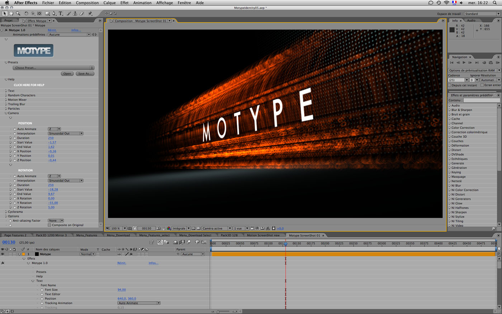
Task: Select the Type tool
Action: tap(61, 14)
